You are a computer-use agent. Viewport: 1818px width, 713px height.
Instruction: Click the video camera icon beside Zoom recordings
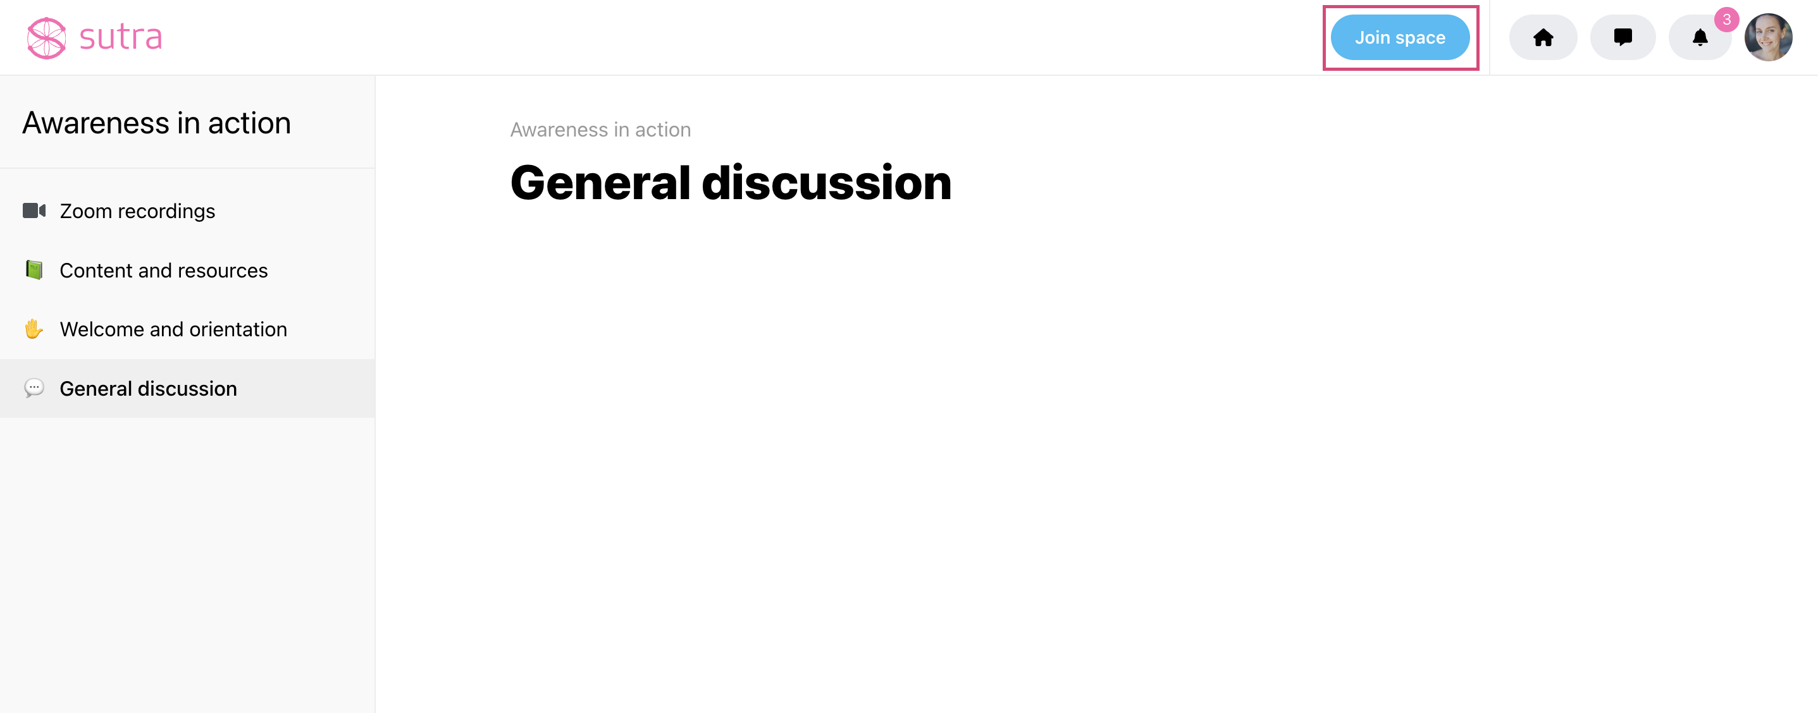tap(34, 211)
